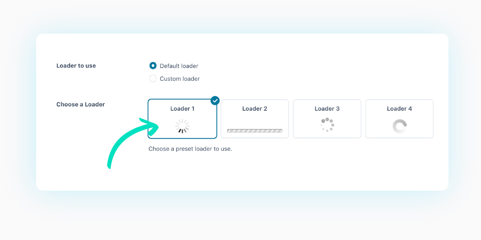The width and height of the screenshot is (481, 240).
Task: Click the "Custom loader" option label
Action: click(x=180, y=79)
